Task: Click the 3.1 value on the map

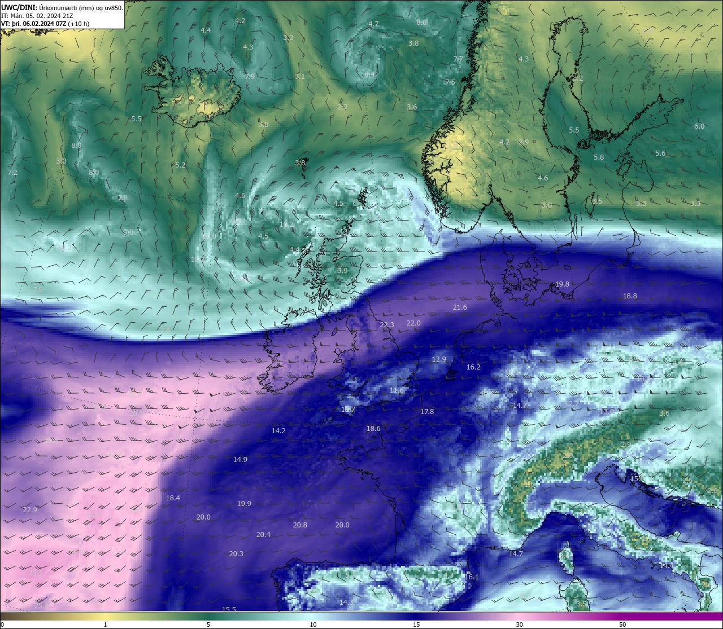Action: pos(300,77)
